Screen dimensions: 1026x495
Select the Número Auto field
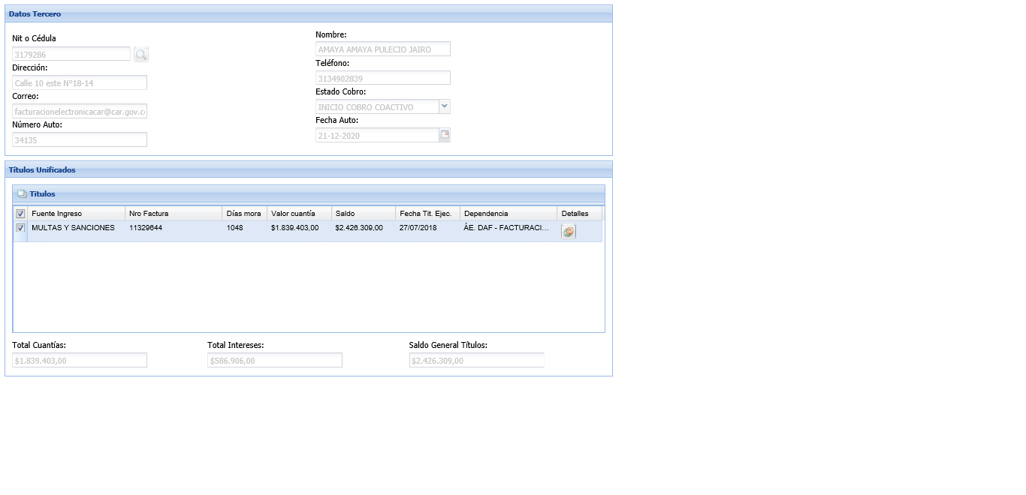pos(80,139)
